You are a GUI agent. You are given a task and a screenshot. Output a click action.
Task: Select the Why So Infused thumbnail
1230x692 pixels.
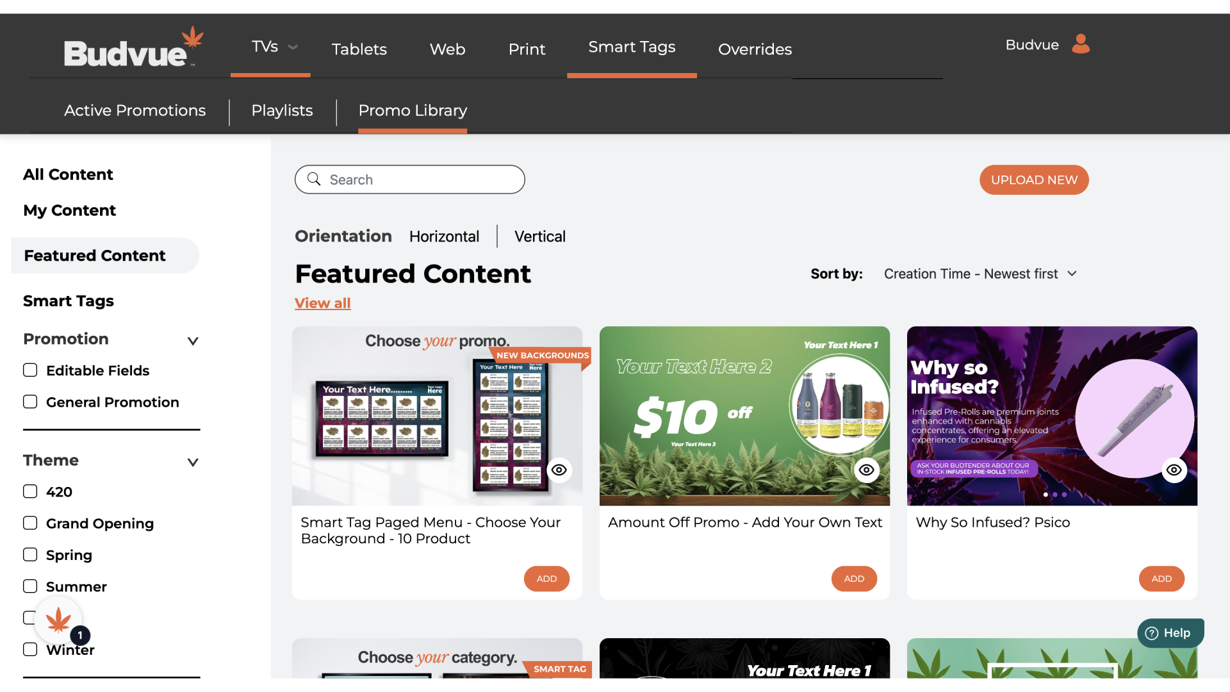[x=1052, y=416]
